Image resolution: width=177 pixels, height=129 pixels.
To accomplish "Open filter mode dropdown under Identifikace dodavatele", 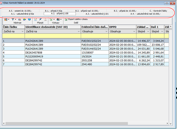I will click(x=79, y=32).
